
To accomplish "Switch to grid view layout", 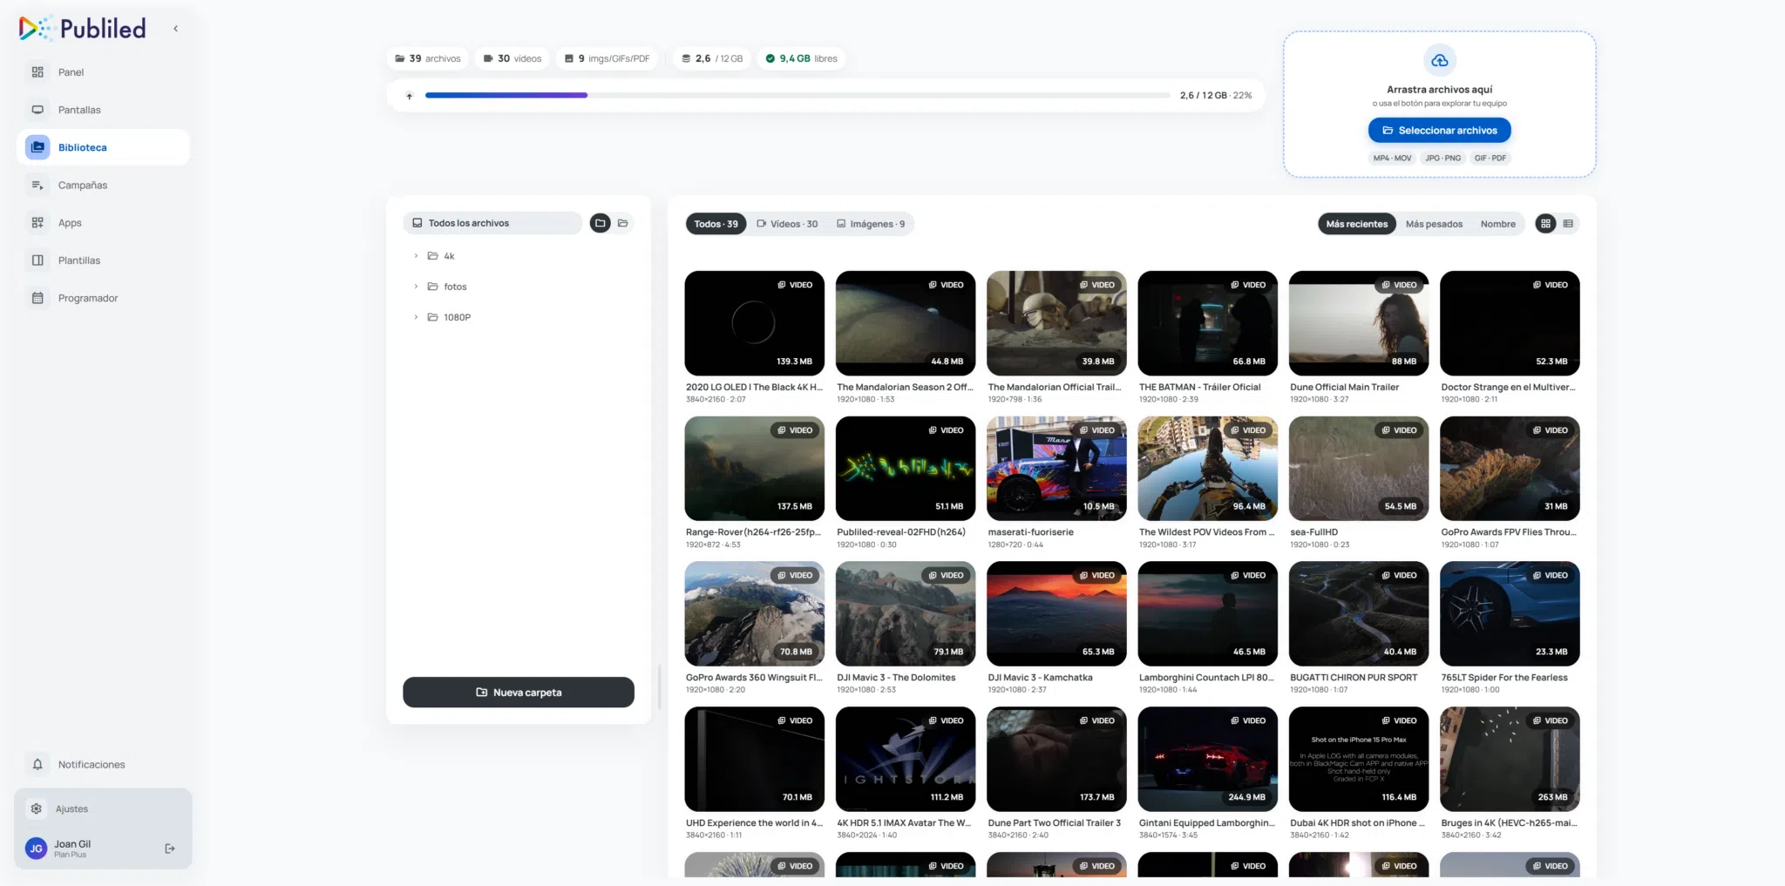I will pos(1545,224).
